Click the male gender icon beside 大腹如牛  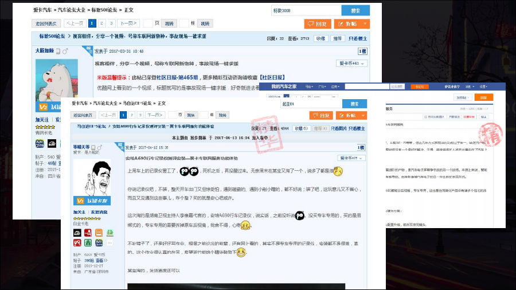65,51
